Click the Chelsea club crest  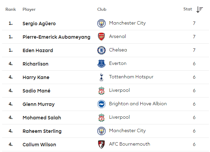[x=101, y=50]
